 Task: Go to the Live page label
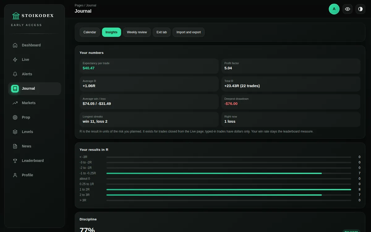click(25, 60)
